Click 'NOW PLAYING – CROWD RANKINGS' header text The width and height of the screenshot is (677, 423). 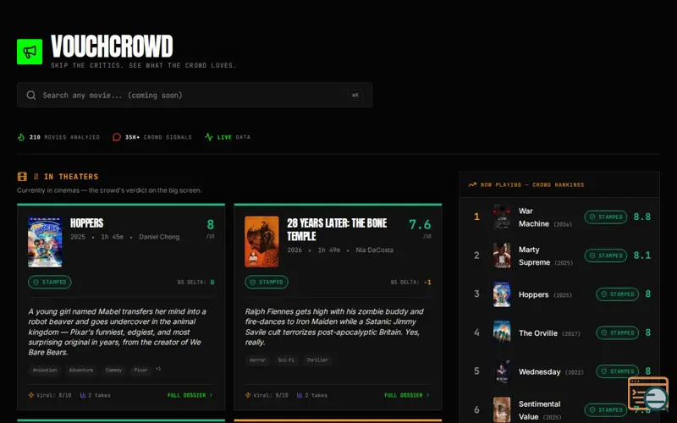click(532, 184)
